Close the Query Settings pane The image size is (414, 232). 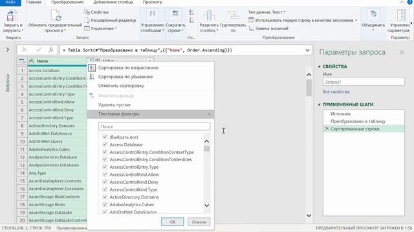coord(402,52)
